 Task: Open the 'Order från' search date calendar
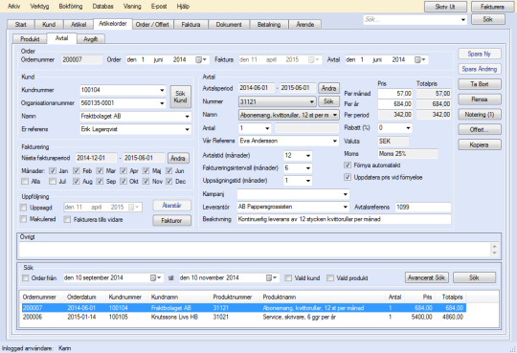(155, 277)
